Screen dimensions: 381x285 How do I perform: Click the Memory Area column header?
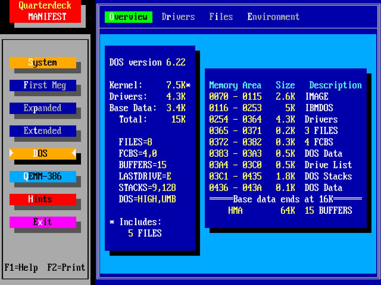pyautogui.click(x=235, y=85)
